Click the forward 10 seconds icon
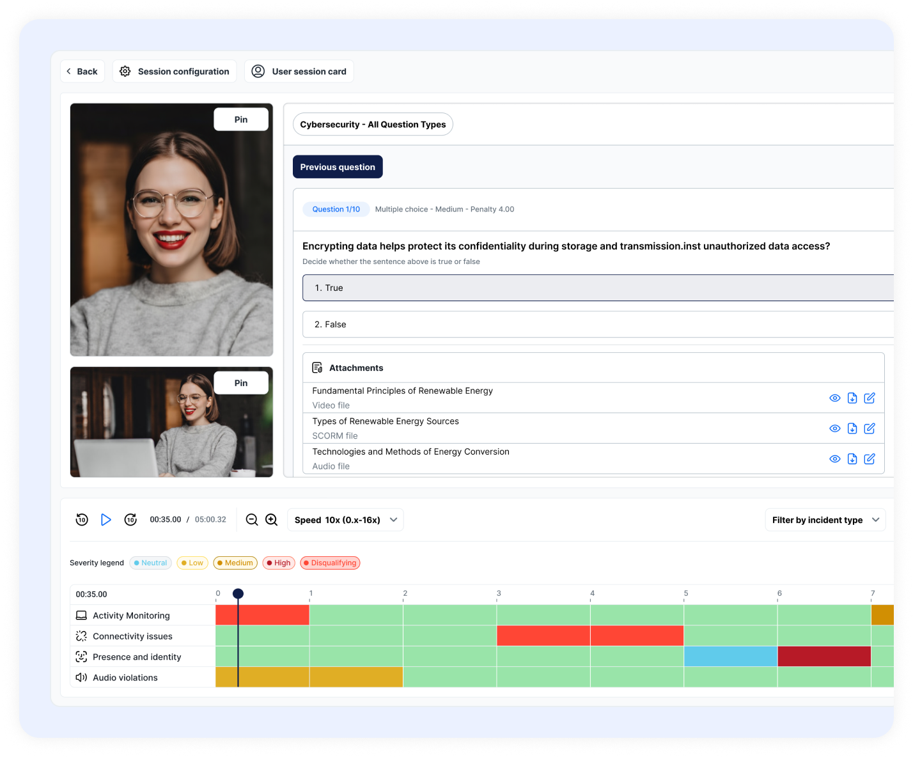Viewport: 913px width, 757px height. tap(130, 520)
